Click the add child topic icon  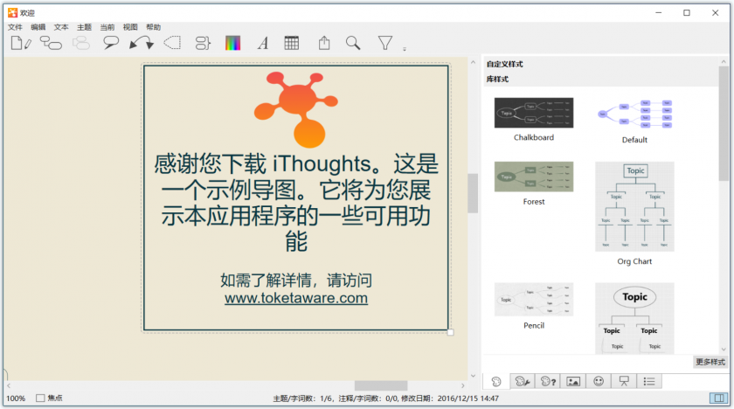point(51,43)
